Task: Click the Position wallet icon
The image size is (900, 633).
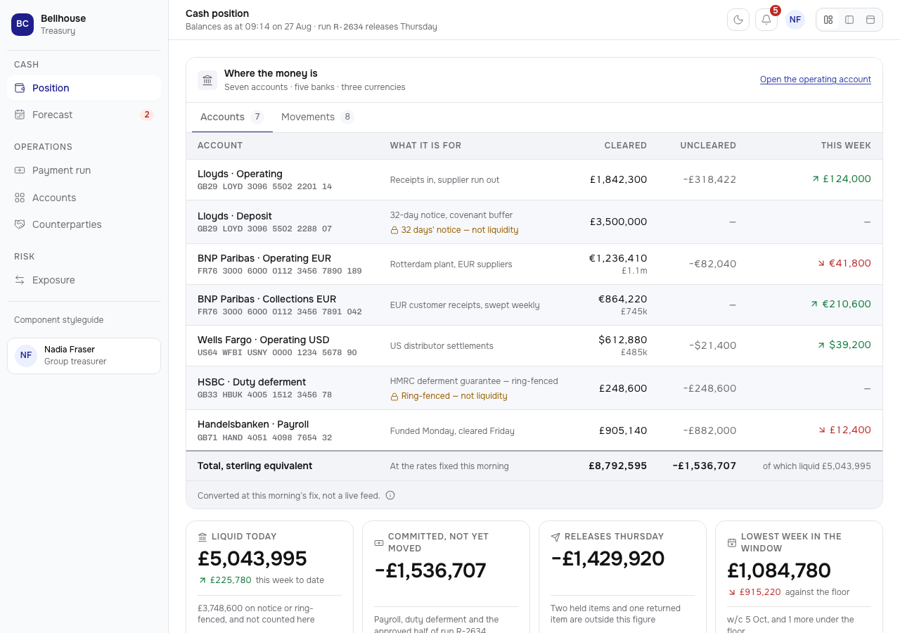Action: click(x=20, y=88)
